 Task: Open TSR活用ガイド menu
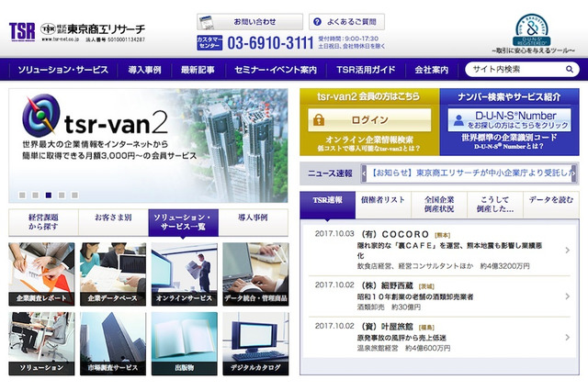(x=366, y=70)
